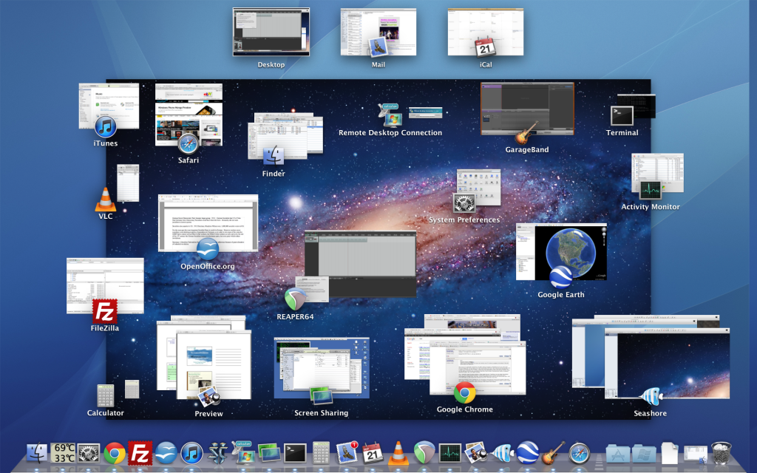Open Mail from the Dock with unread badge

click(347, 453)
